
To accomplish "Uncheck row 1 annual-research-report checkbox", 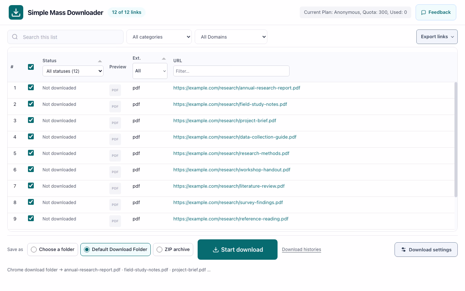I will pos(31,87).
